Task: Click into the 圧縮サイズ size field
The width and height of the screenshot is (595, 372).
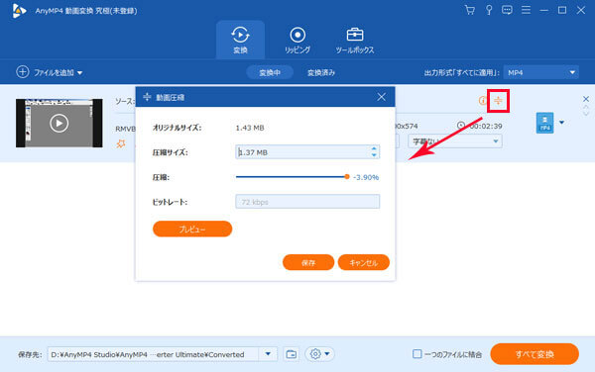Action: [x=302, y=152]
